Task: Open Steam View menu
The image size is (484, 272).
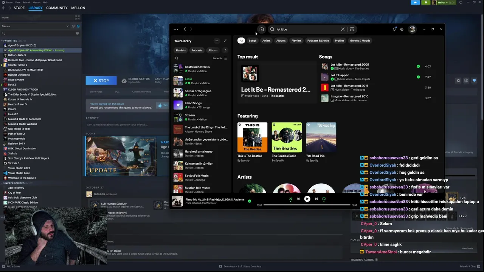Action: click(x=18, y=2)
